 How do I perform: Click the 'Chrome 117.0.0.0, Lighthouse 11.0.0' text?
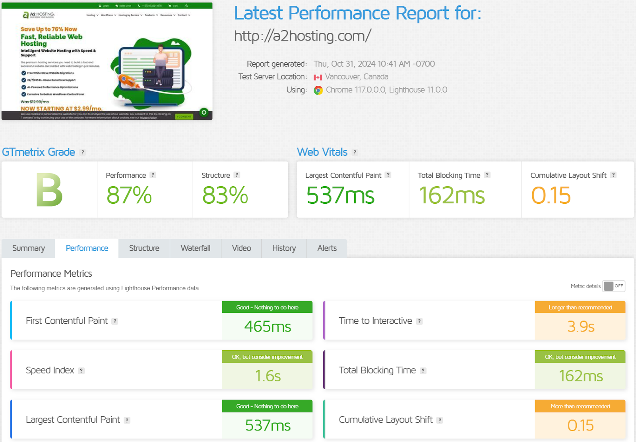[386, 90]
